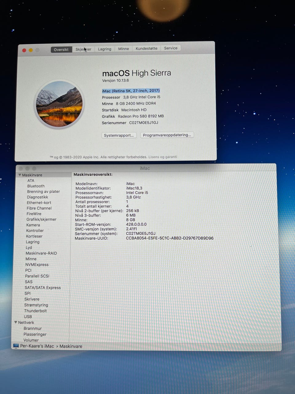Close the About This Mac window
This screenshot has width=295, height=394.
tap(24, 50)
